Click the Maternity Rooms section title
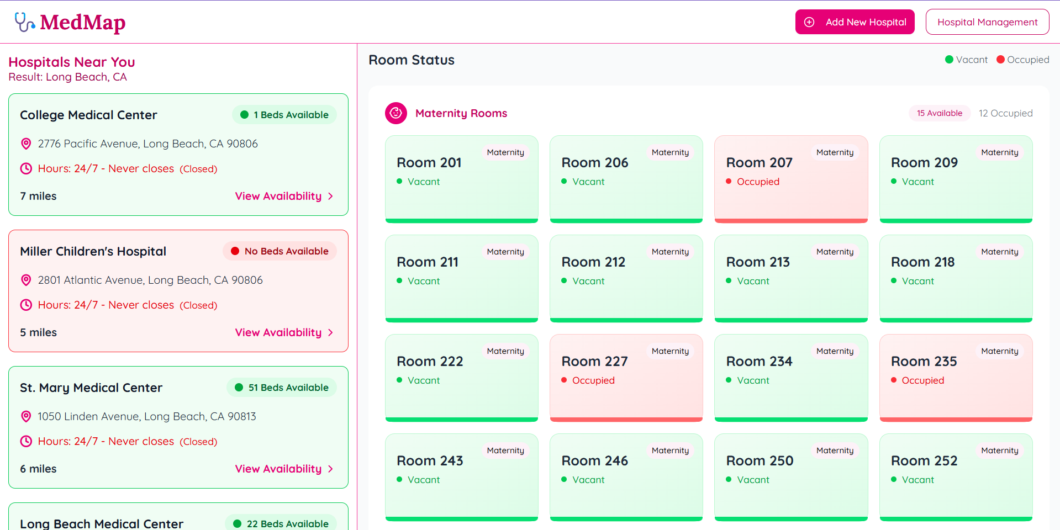This screenshot has width=1060, height=530. 461,113
